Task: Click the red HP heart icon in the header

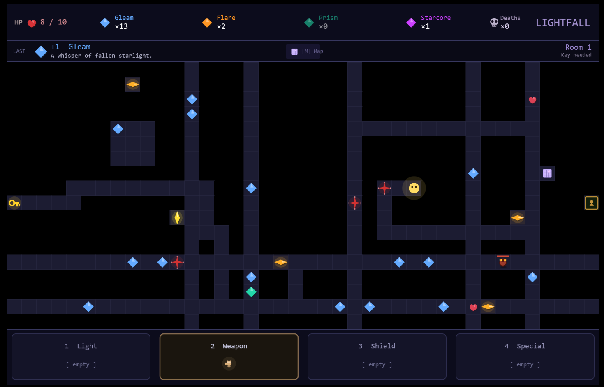Action: point(32,23)
